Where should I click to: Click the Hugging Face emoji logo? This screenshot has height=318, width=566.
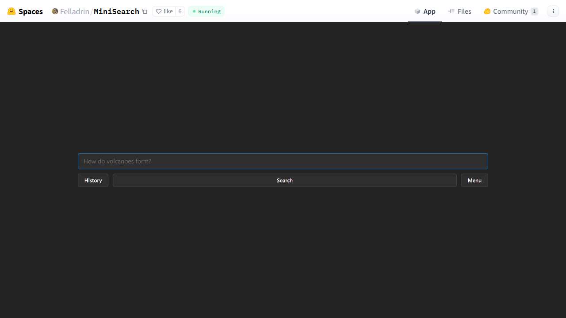pos(11,11)
